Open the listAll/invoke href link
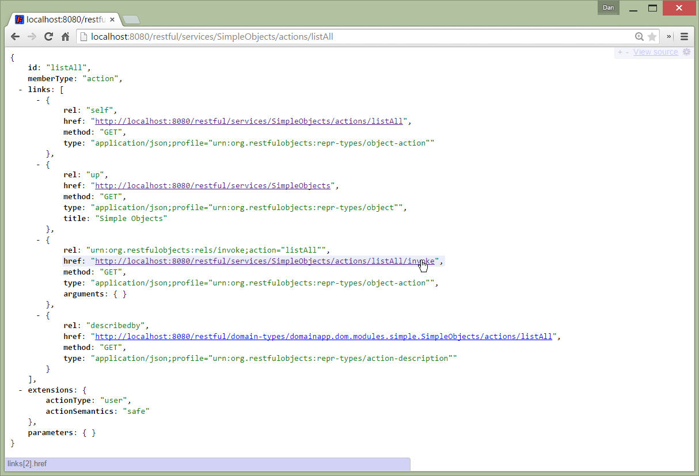699x476 pixels. [x=265, y=261]
